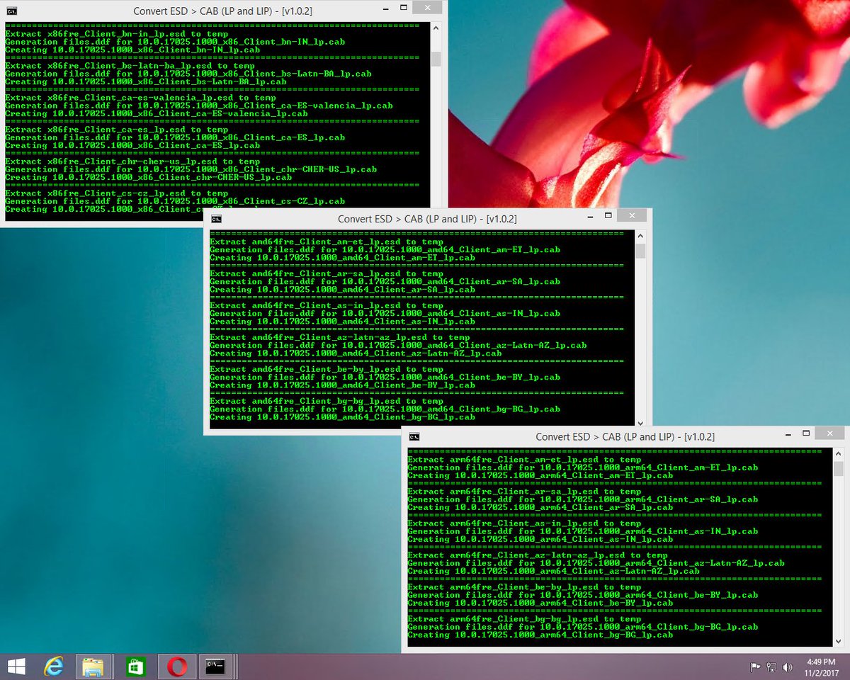Click line 'Creating 10.0.17025.1000_amd64_Client_be-BY_lp.cab'

point(343,385)
